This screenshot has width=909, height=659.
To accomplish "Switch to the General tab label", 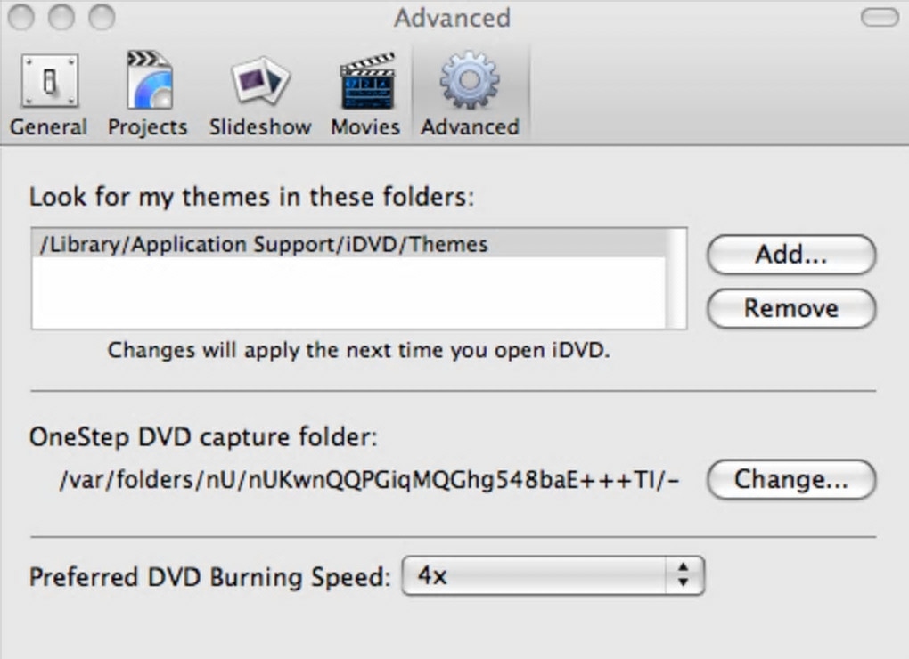I will click(x=48, y=127).
